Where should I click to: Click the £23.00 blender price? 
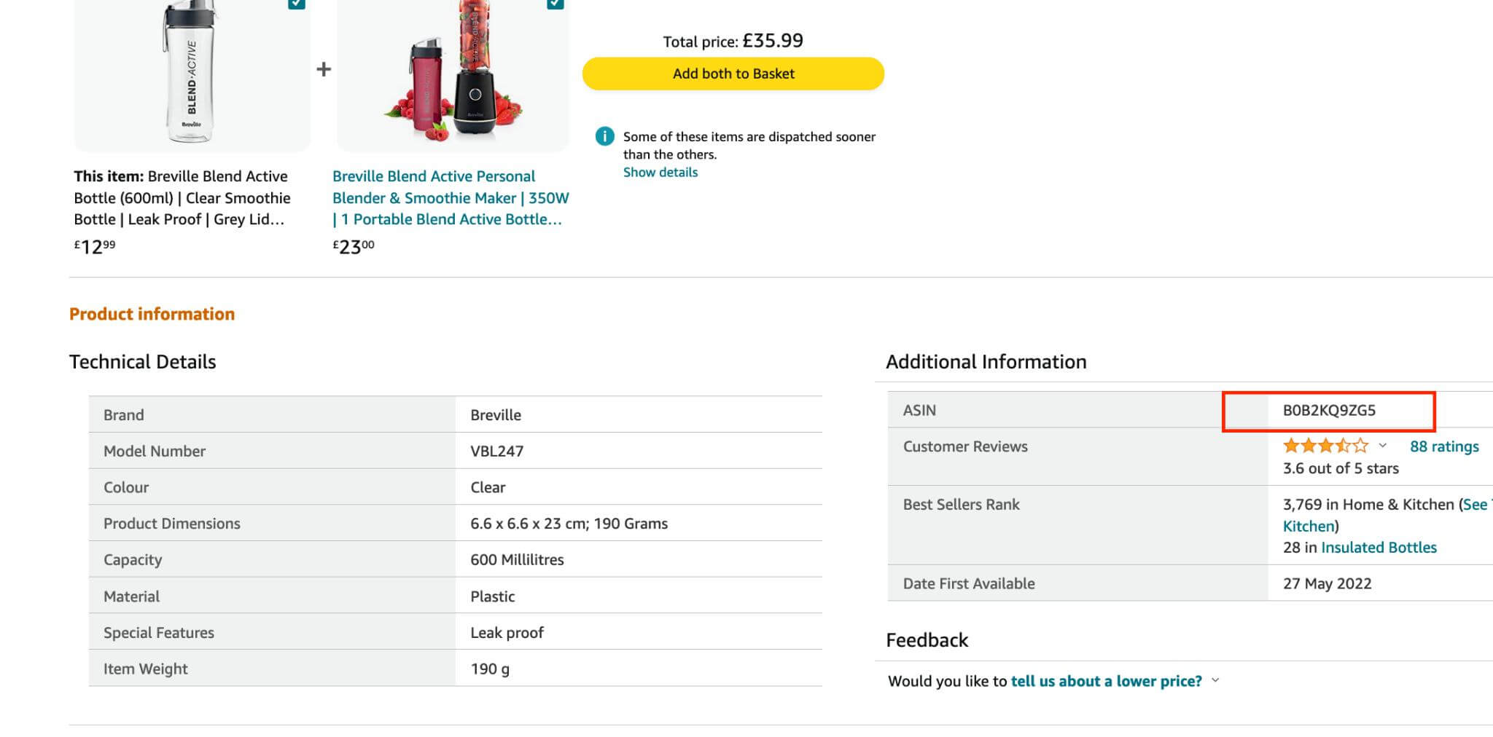[x=354, y=246]
